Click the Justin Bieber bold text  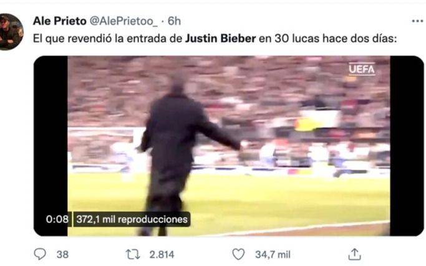pos(220,38)
